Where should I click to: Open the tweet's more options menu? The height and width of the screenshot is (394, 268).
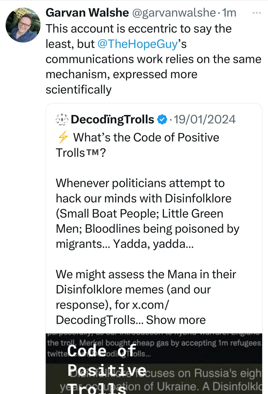pos(256,12)
